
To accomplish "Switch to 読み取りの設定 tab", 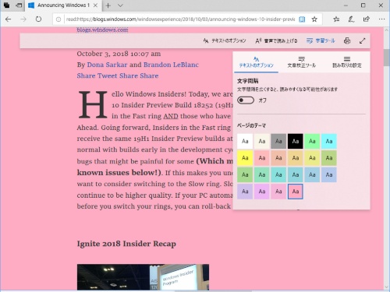I will [347, 62].
